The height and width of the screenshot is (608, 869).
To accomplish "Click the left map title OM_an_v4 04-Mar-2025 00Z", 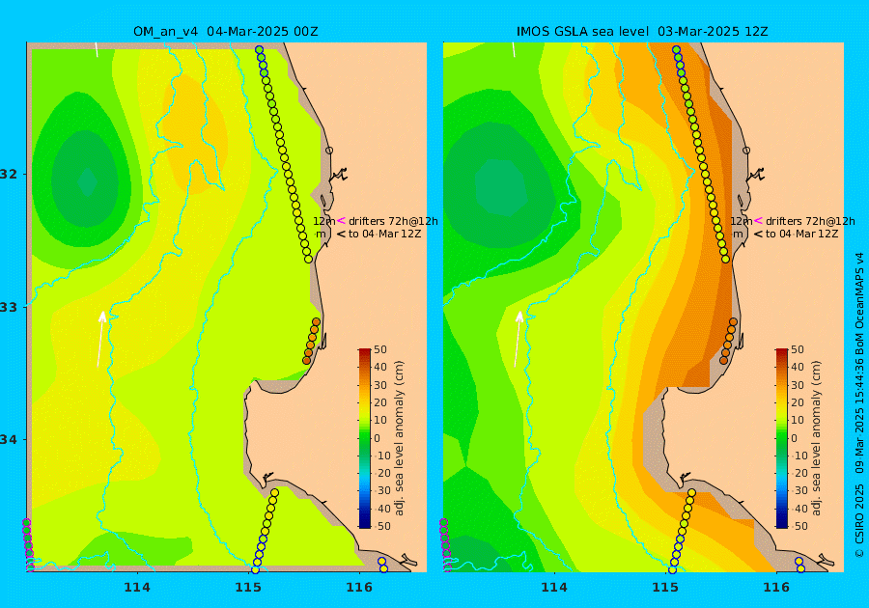I will pos(226,31).
